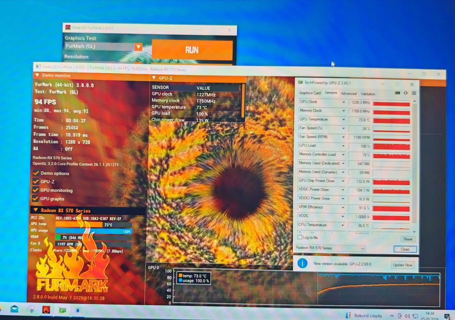Open the GPU-Z hamburger menu
The image size is (455, 320).
coord(414,93)
